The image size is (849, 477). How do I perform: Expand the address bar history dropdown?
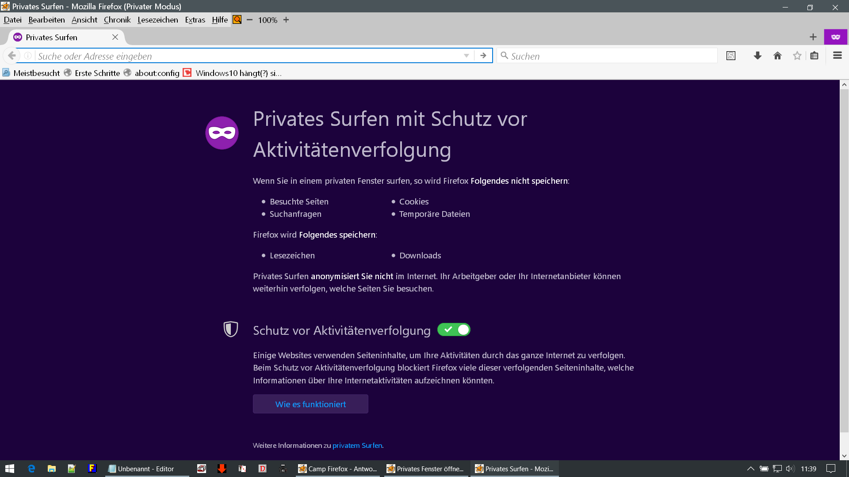click(x=466, y=56)
